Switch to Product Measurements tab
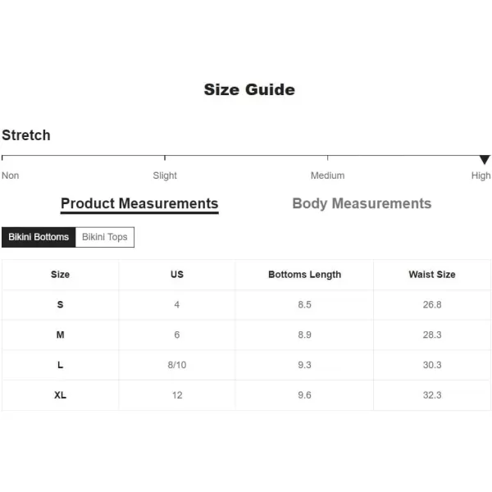The image size is (492, 492). click(x=139, y=203)
